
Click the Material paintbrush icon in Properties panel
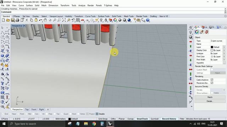click(x=202, y=32)
